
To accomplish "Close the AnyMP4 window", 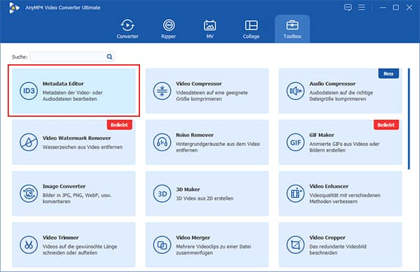I will pos(409,8).
